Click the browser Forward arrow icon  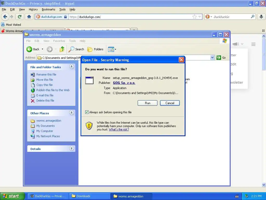coord(11,17)
